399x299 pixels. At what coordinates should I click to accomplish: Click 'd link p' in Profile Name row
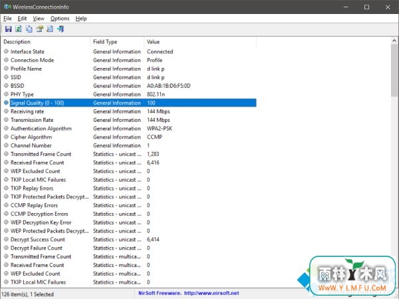pyautogui.click(x=156, y=69)
